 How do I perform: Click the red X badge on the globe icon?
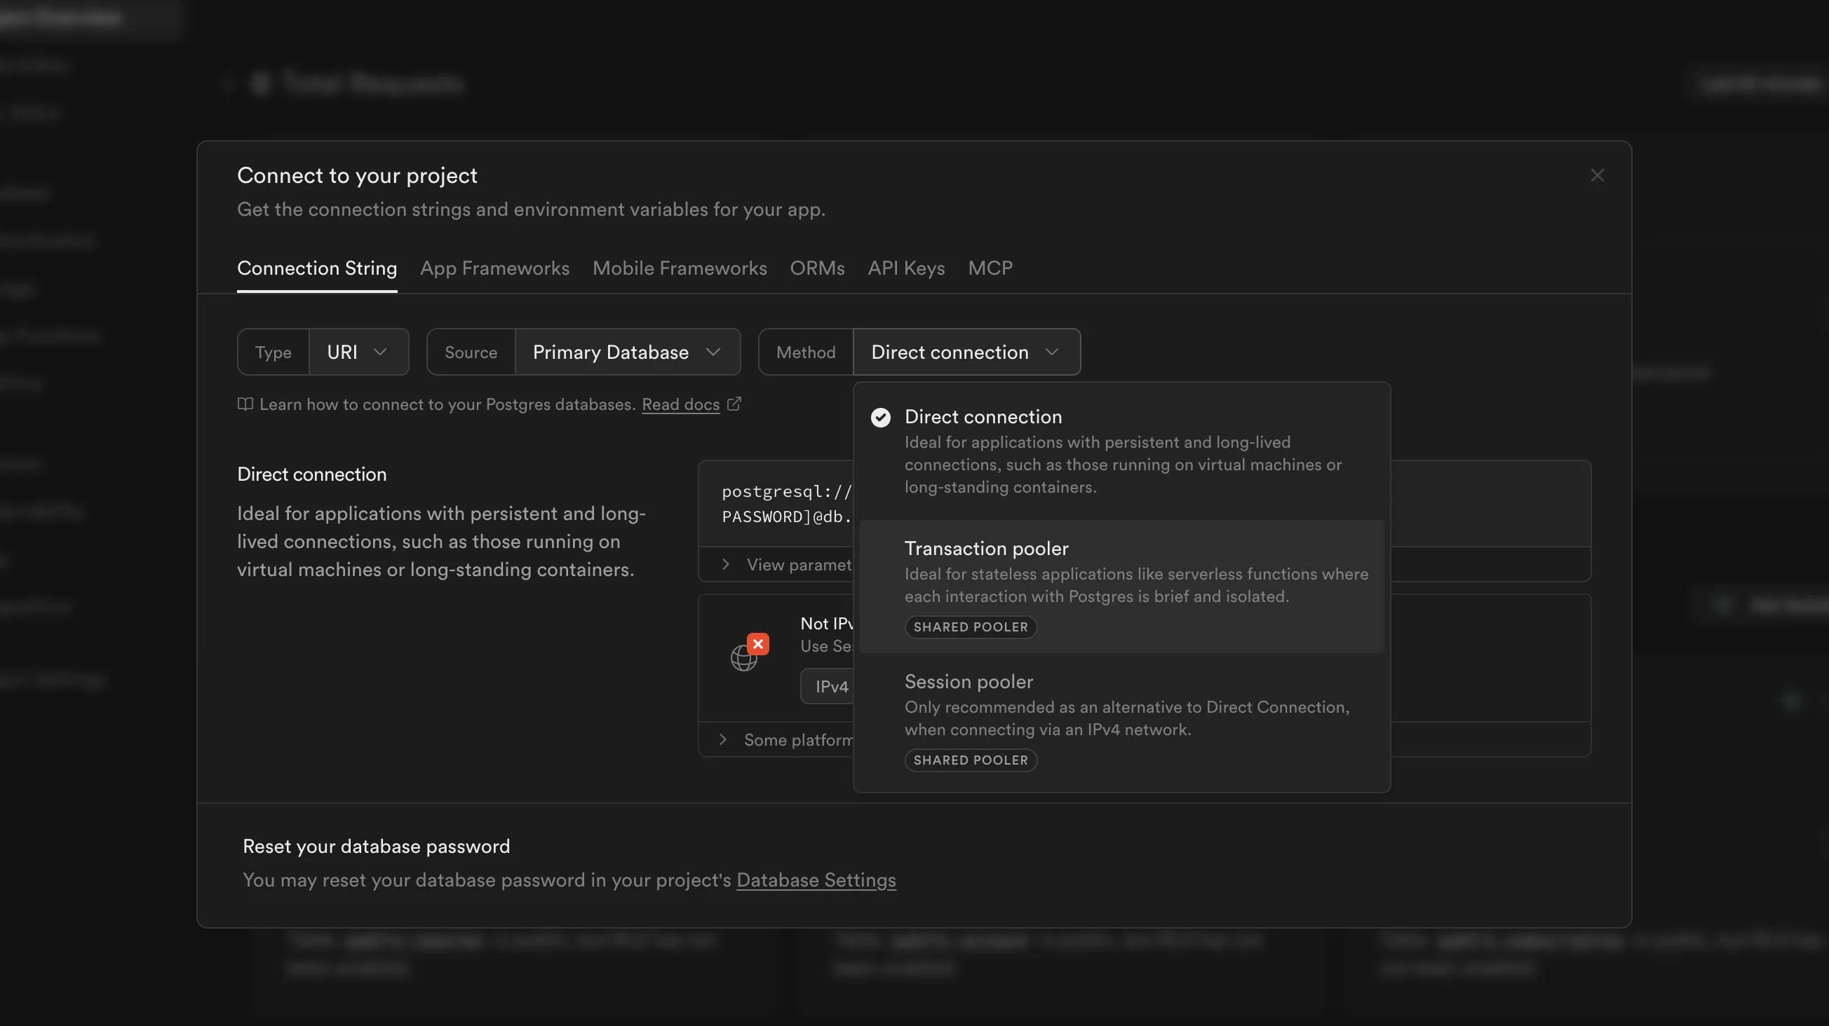point(757,643)
